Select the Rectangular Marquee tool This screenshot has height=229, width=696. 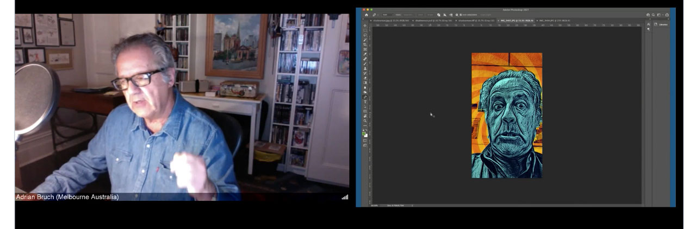365,30
